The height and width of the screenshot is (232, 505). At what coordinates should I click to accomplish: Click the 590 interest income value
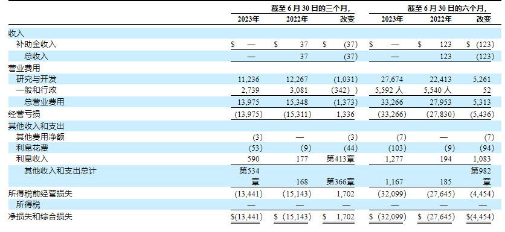pyautogui.click(x=254, y=159)
